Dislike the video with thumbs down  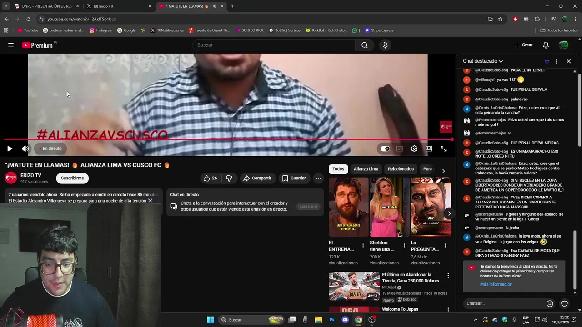229,178
